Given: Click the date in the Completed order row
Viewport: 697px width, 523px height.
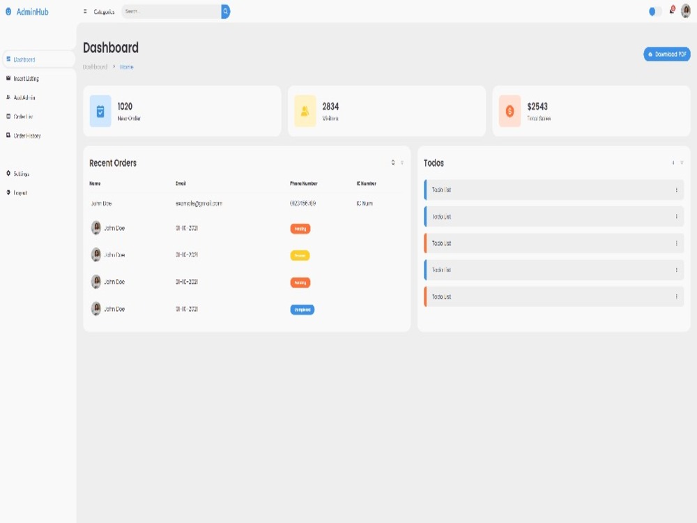Looking at the screenshot, I should (187, 309).
